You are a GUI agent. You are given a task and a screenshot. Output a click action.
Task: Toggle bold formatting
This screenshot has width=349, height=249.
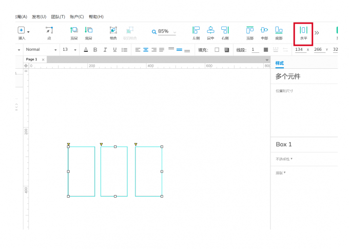pyautogui.click(x=95, y=50)
